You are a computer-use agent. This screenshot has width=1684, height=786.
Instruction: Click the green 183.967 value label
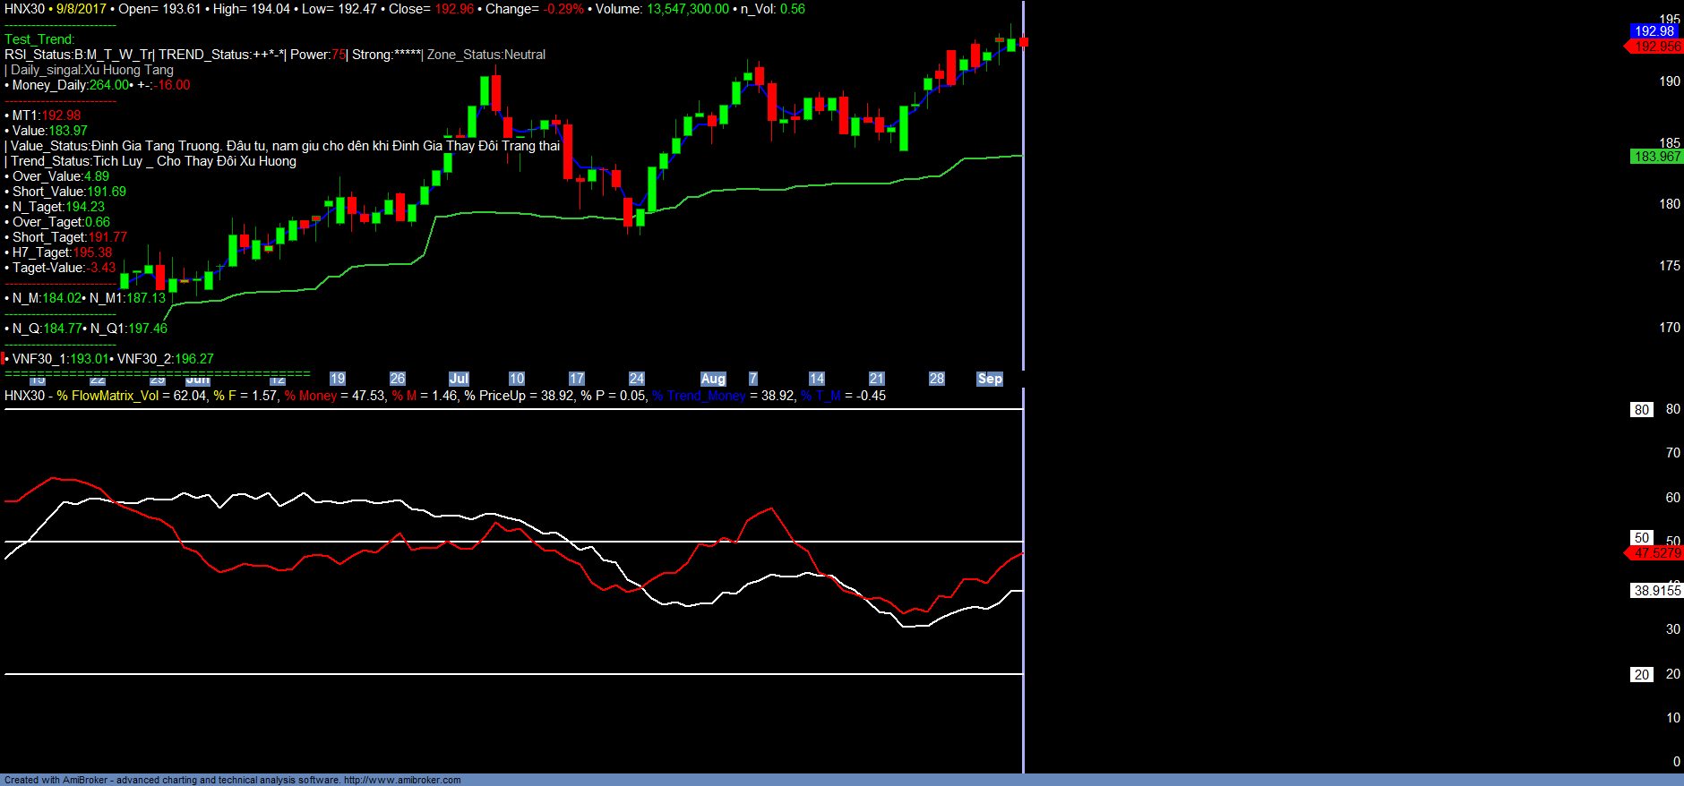coord(1657,157)
